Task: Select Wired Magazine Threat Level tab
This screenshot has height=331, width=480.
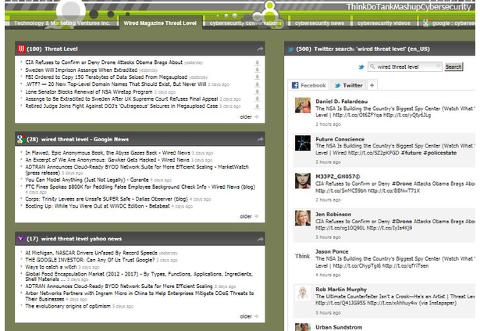Action: [x=160, y=23]
